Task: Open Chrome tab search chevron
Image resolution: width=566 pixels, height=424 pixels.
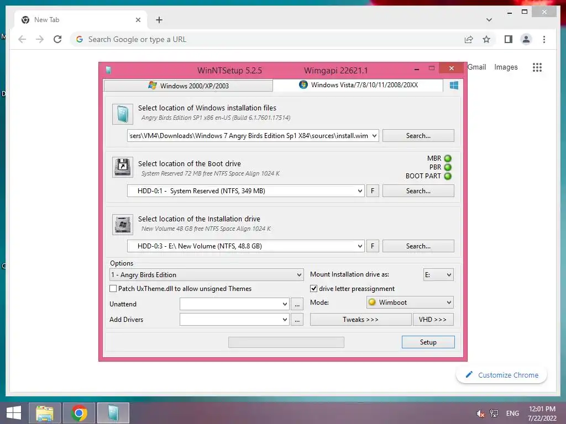Action: coord(489,20)
